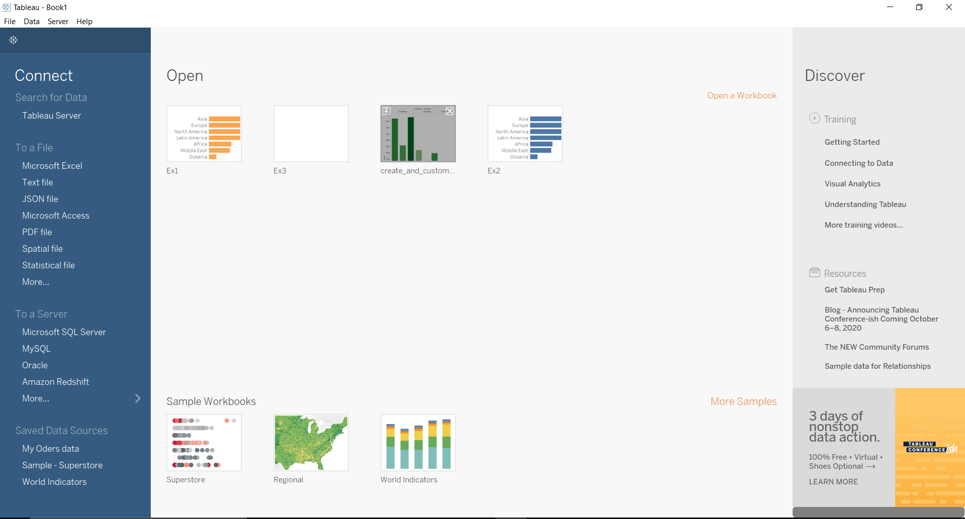This screenshot has height=519, width=965.
Task: Expand the server connectors chevron arrow
Action: (138, 398)
